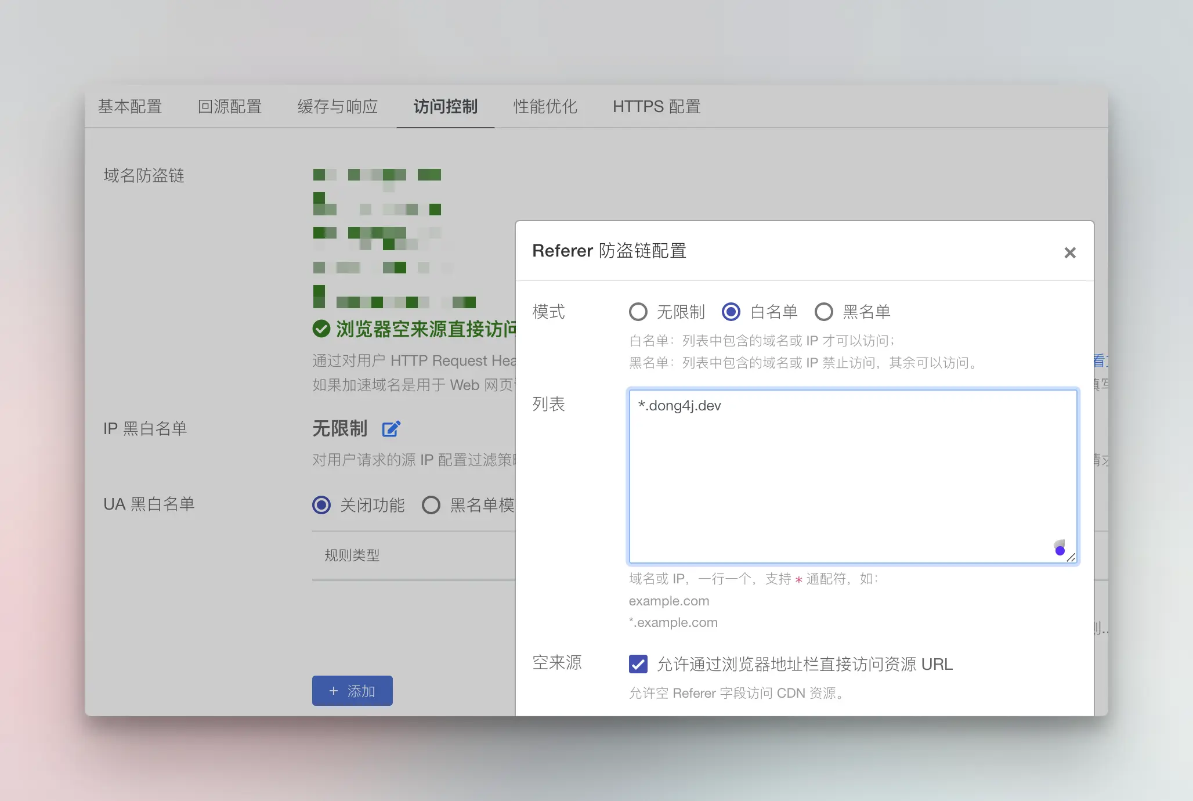The width and height of the screenshot is (1193, 801).
Task: Switch to the 基本配置 tab
Action: 129,107
